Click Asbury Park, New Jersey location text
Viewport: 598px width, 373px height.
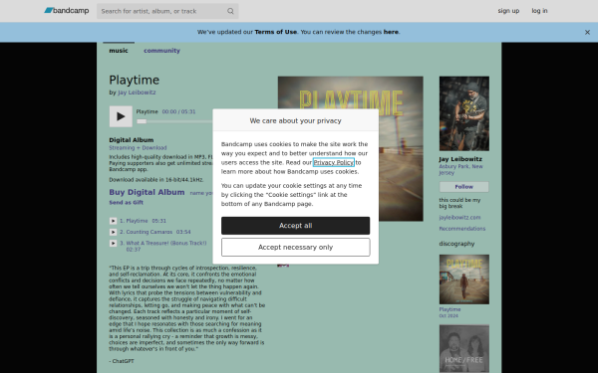460,169
